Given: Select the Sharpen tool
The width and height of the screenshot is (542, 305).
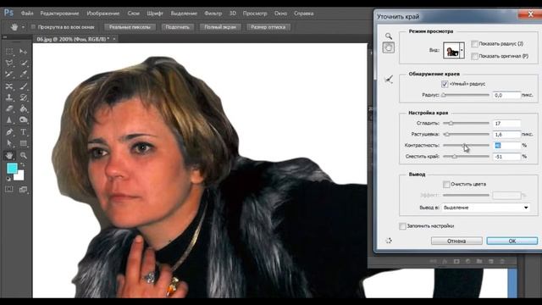Looking at the screenshot, I should coord(9,120).
